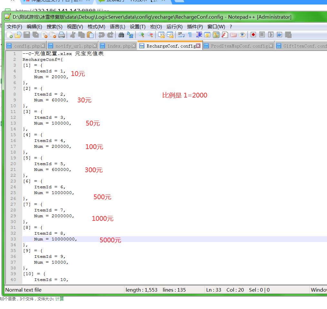This screenshot has height=309, width=327.
Task: Click the Function List toolbar icon
Action: pyautogui.click(x=225, y=35)
